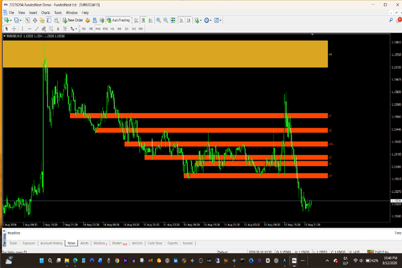The height and width of the screenshot is (268, 402).
Task: Switch to the Experts tab
Action: pyautogui.click(x=173, y=243)
